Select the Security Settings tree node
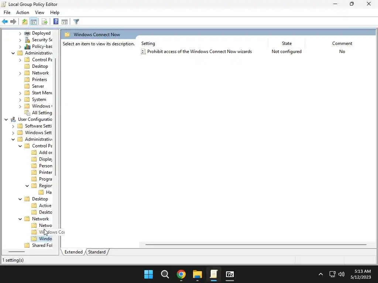The height and width of the screenshot is (283, 378). coord(42,40)
